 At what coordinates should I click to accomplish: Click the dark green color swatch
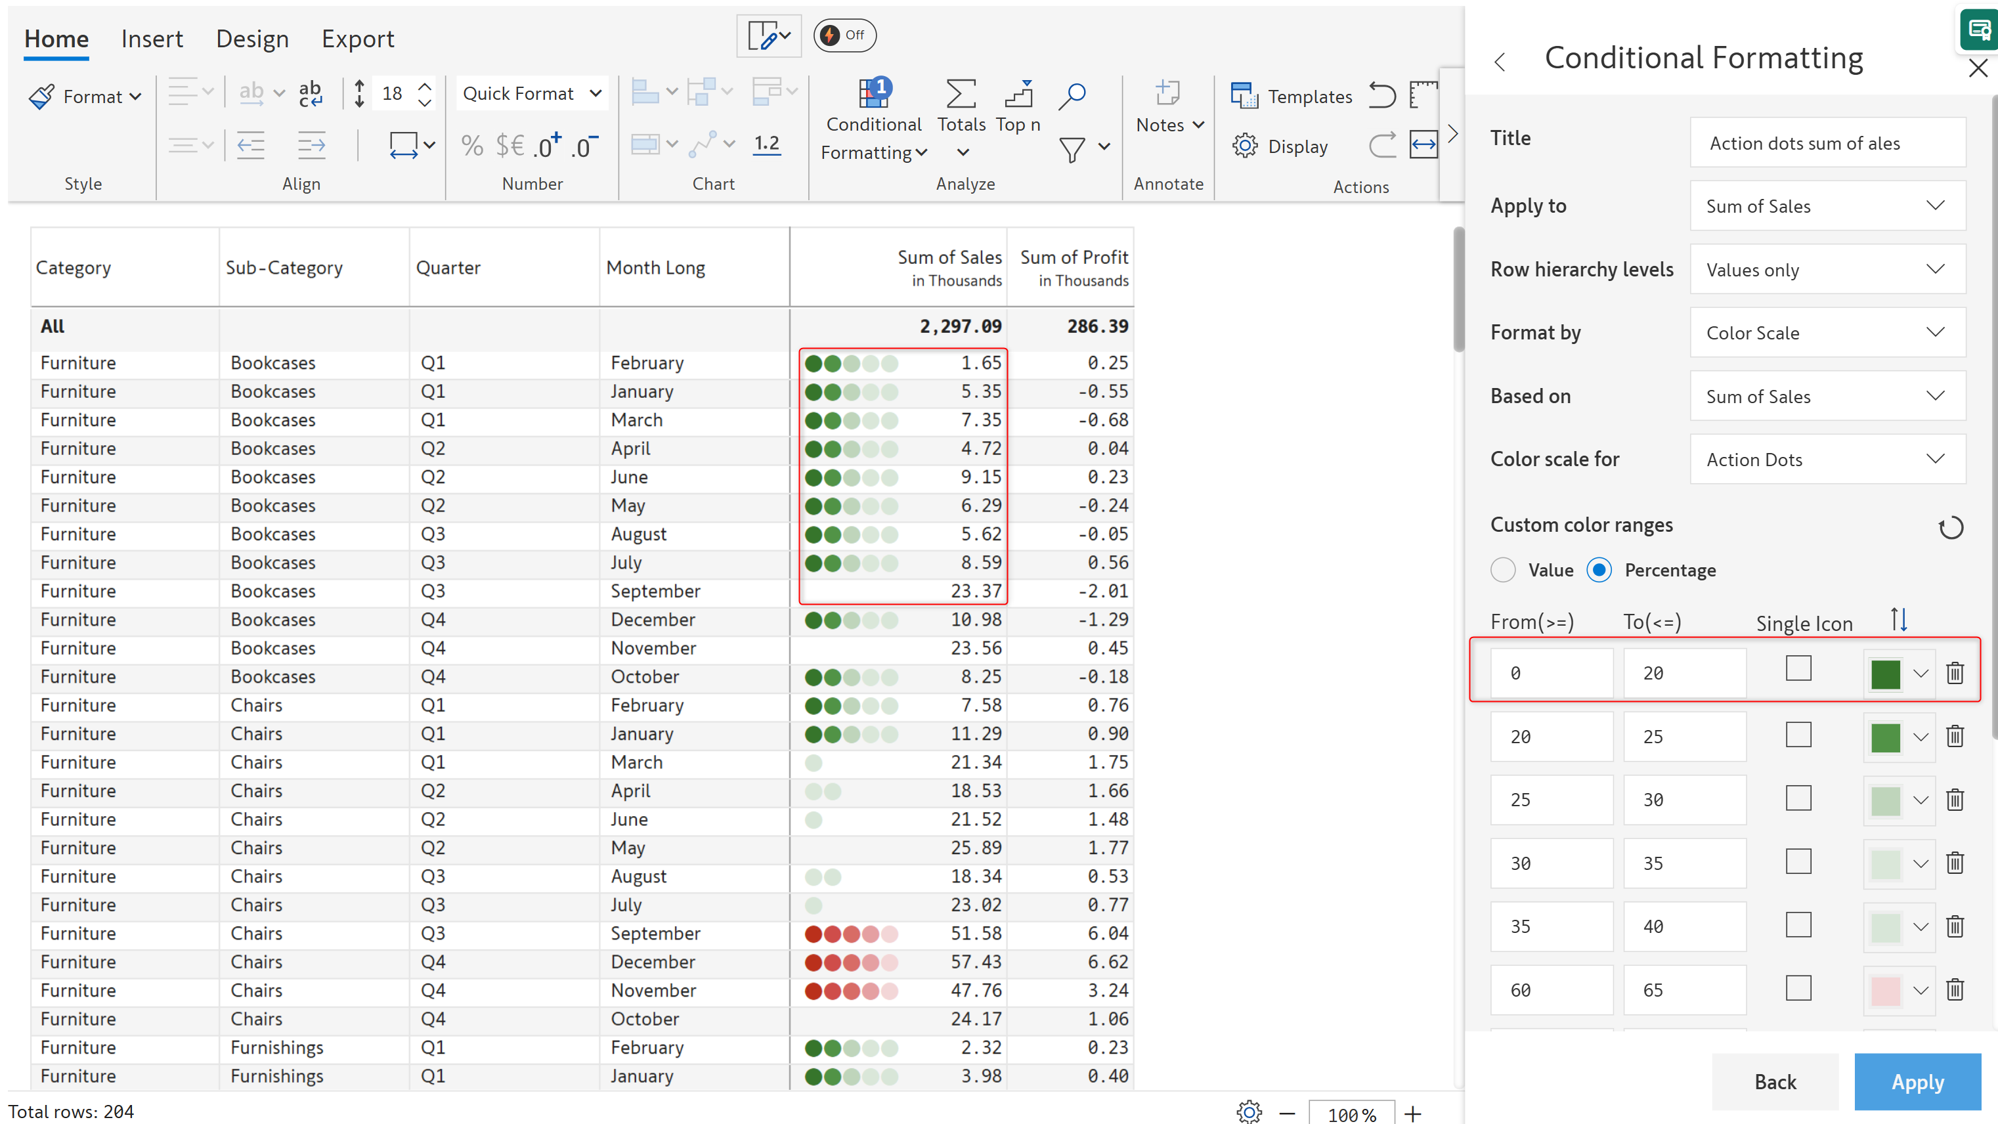(1885, 674)
